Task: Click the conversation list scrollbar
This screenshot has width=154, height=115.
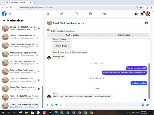Action: (x=43, y=97)
